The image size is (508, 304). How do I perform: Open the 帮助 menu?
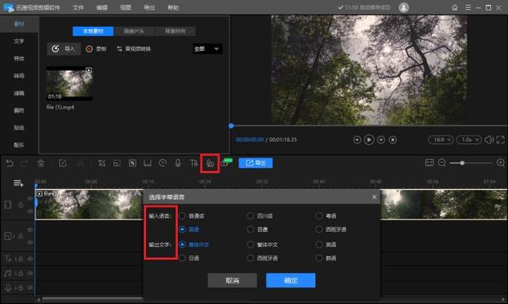173,7
